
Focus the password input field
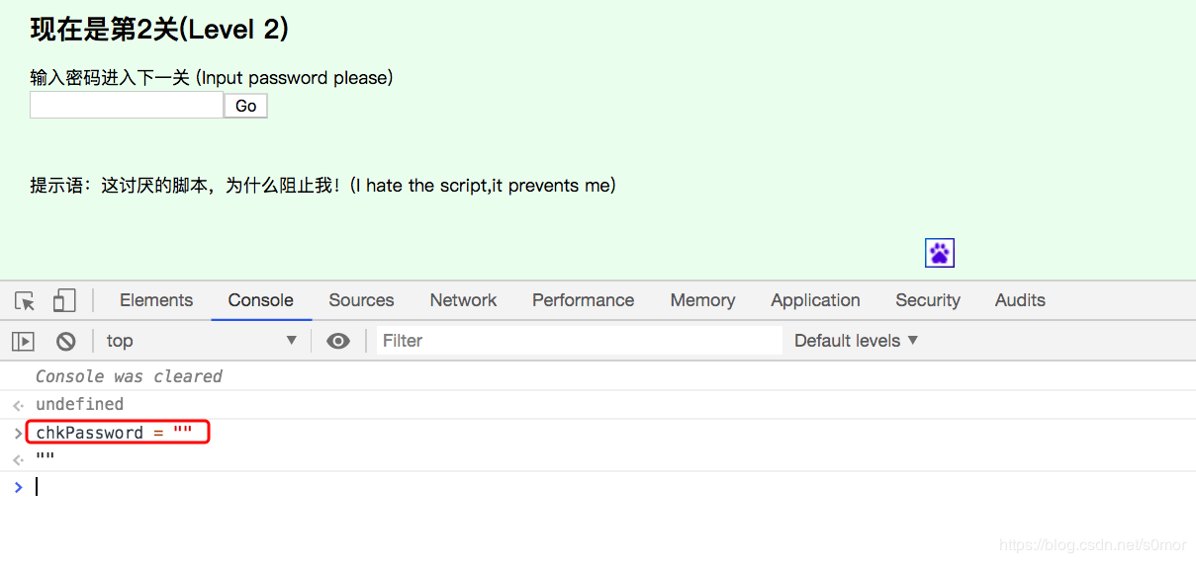pos(127,105)
